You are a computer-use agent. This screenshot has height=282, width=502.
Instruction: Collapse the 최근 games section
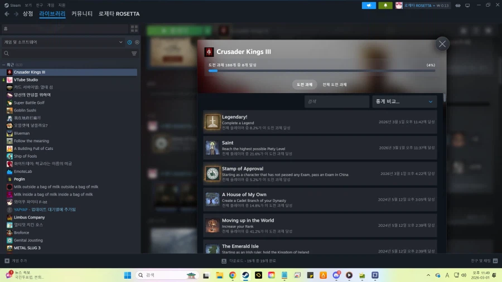coord(3,65)
